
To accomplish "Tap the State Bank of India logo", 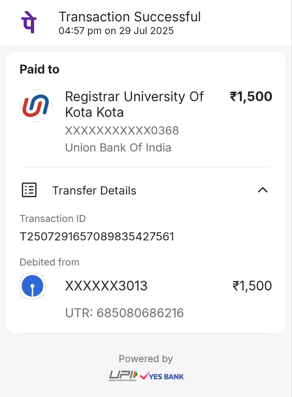I will [x=33, y=286].
